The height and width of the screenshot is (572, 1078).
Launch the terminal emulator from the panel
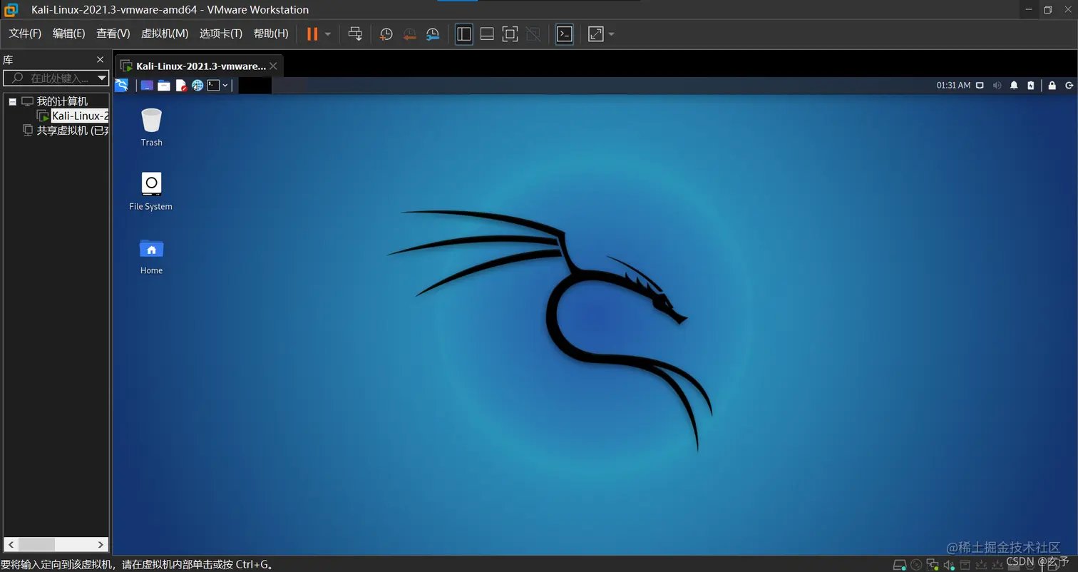click(214, 86)
